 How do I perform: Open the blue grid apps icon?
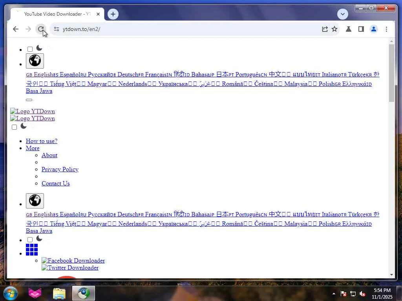point(32,250)
